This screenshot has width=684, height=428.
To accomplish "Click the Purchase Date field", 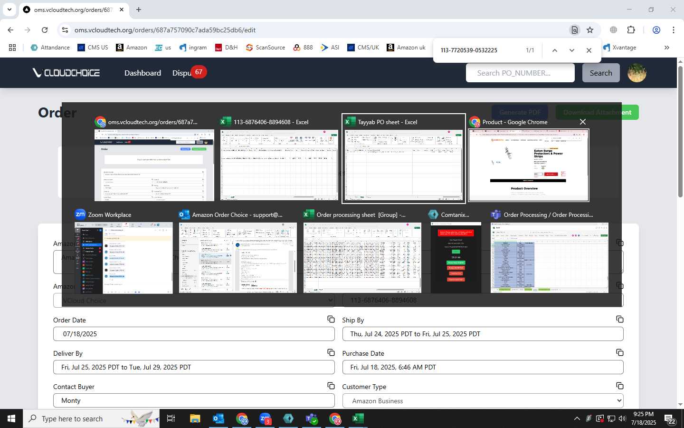I will [483, 367].
